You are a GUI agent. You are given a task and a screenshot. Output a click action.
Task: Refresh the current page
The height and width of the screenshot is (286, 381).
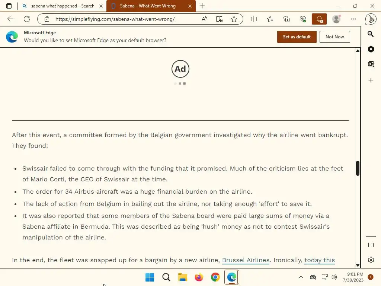27,19
